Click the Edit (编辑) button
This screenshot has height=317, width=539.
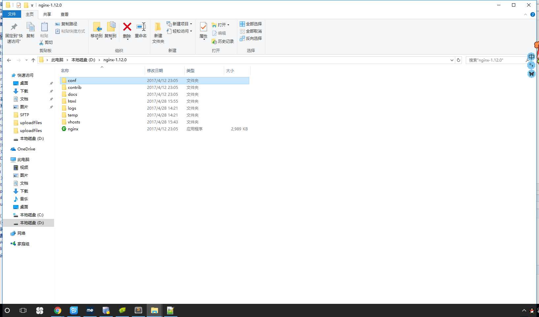tap(219, 33)
